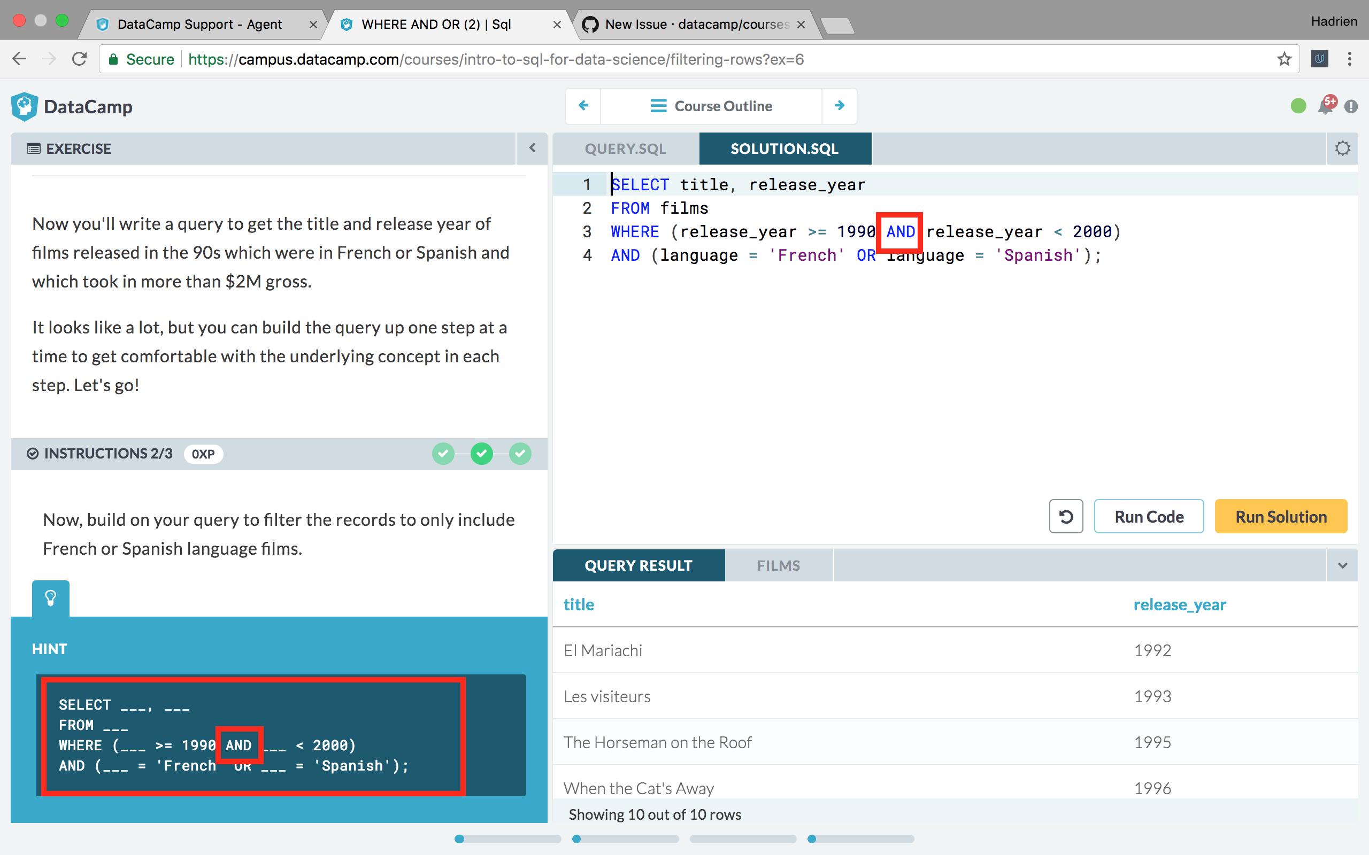The width and height of the screenshot is (1369, 855).
Task: Go to next exercise arrow
Action: tap(840, 106)
